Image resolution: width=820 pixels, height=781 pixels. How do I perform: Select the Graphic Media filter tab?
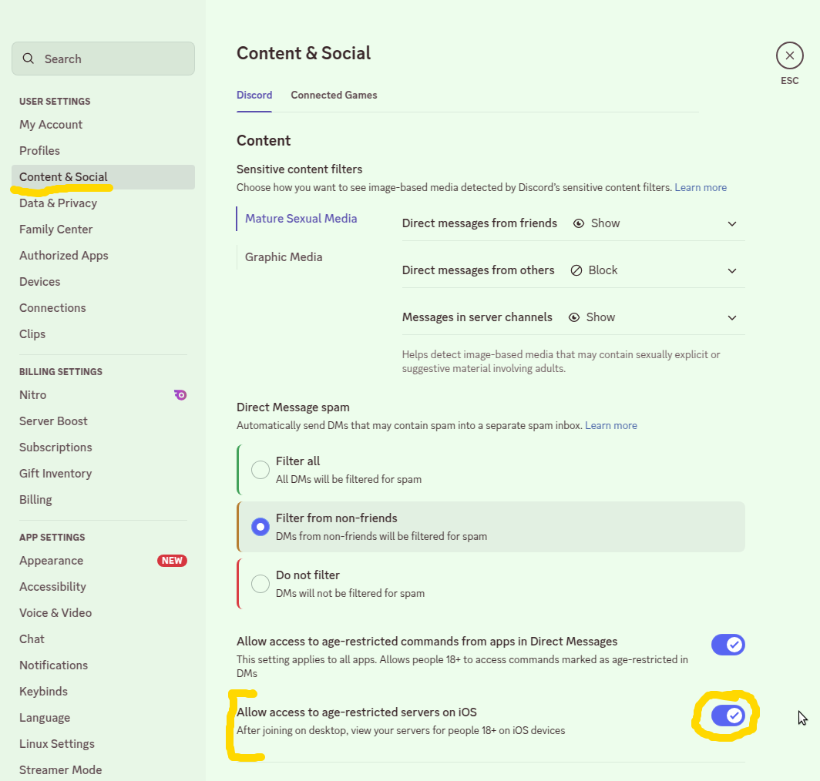pos(284,257)
